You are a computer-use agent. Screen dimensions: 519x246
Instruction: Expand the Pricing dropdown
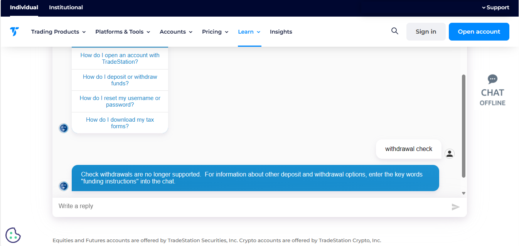[x=215, y=32]
